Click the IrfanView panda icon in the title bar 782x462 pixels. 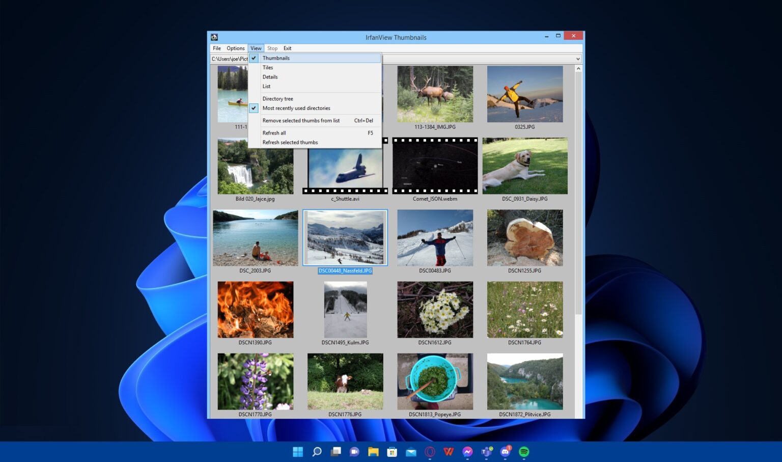point(213,37)
